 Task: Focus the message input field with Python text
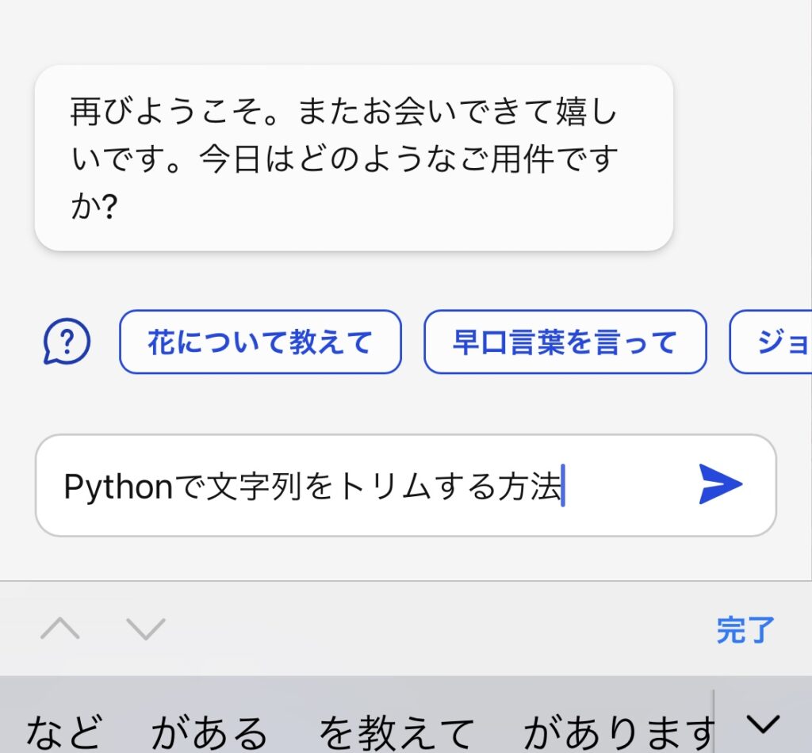pyautogui.click(x=405, y=485)
